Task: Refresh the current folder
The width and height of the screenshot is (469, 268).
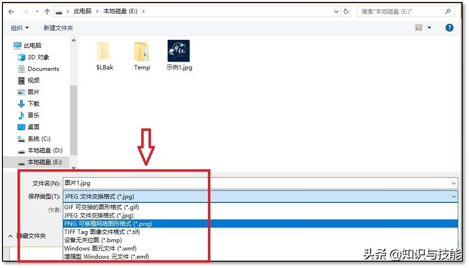Action: coord(346,11)
